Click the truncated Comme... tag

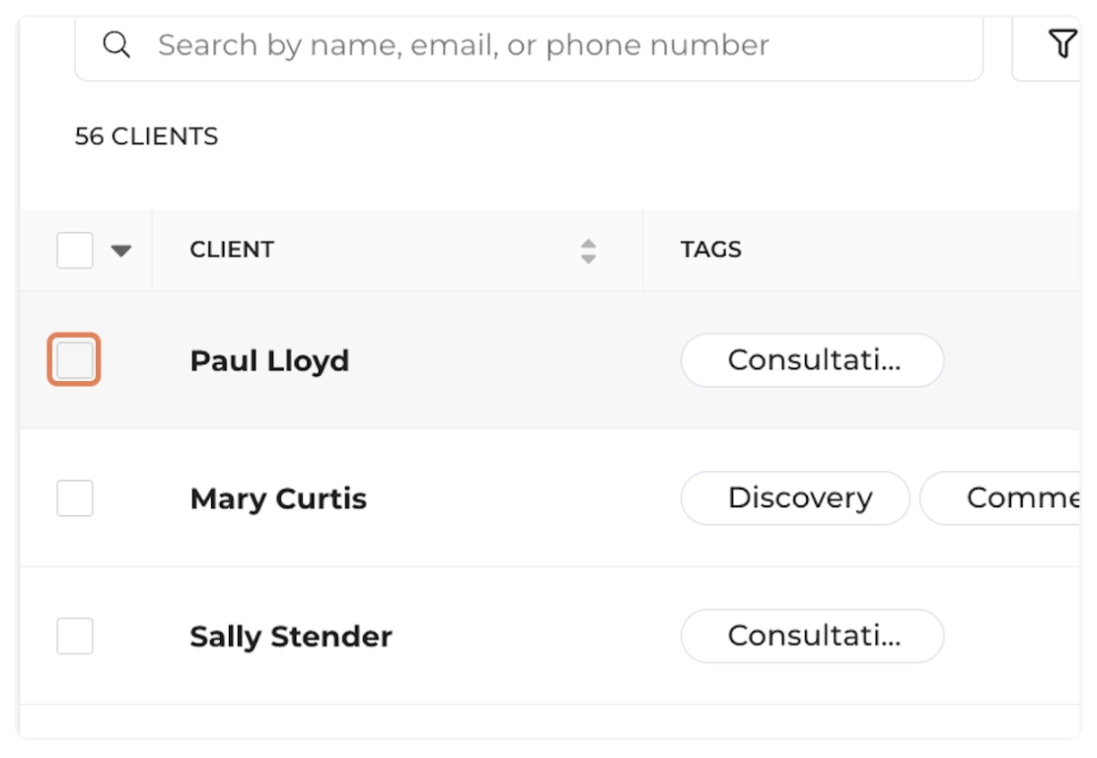[x=1016, y=498]
